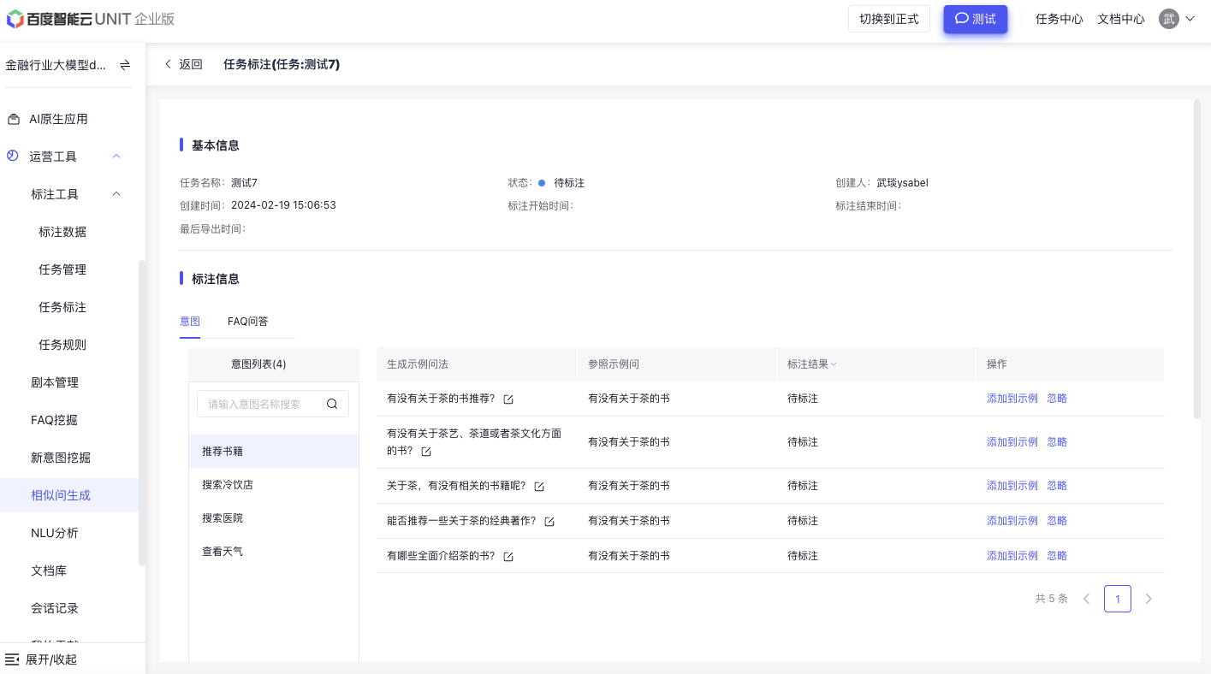Screen dimensions: 1211x674
Task: Click the back arrow next to 返回
Action: [x=169, y=64]
